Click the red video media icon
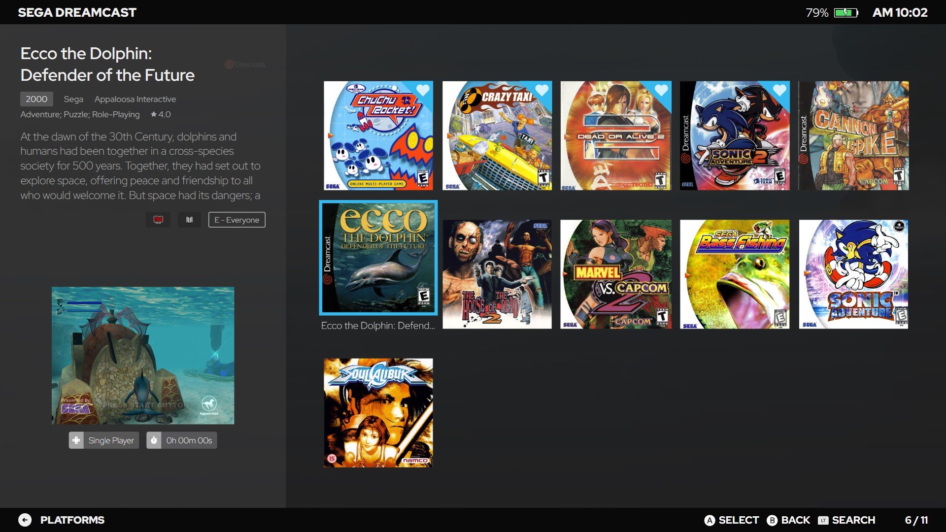 pos(158,220)
